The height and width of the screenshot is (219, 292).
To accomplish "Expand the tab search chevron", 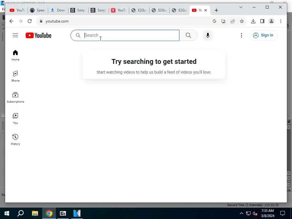I will pyautogui.click(x=241, y=7).
